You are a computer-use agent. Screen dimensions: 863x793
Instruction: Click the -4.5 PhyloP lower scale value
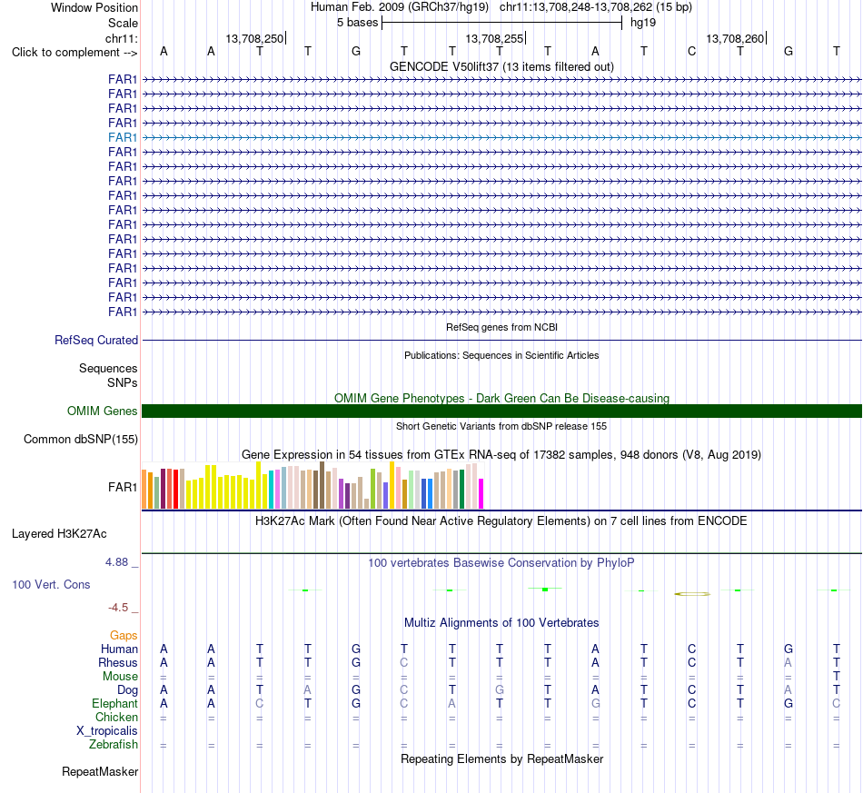tap(118, 607)
